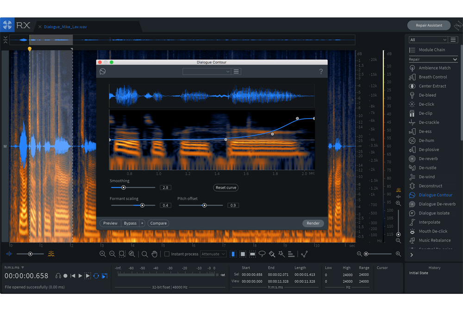Open the Dialogue De-reverb module
463x309 pixels.
pyautogui.click(x=432, y=204)
